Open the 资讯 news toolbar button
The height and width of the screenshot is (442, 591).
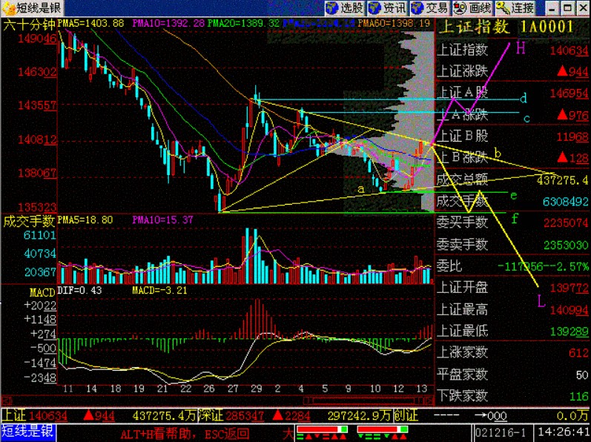tap(388, 7)
